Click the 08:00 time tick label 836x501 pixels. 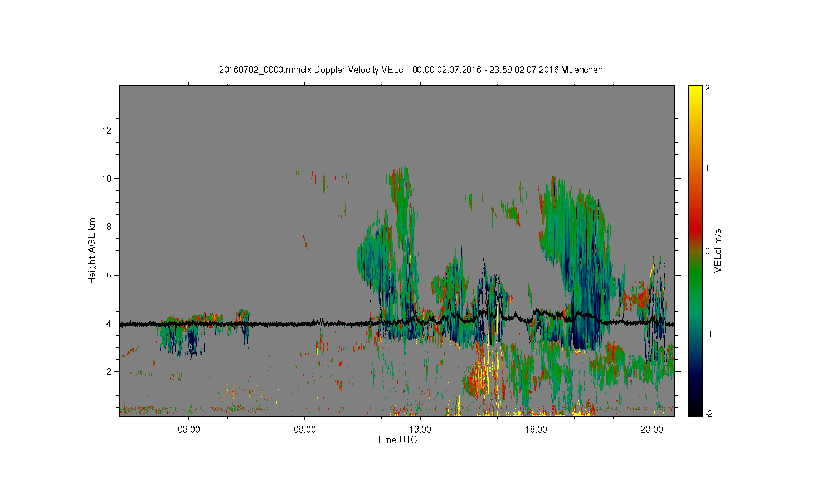(304, 430)
